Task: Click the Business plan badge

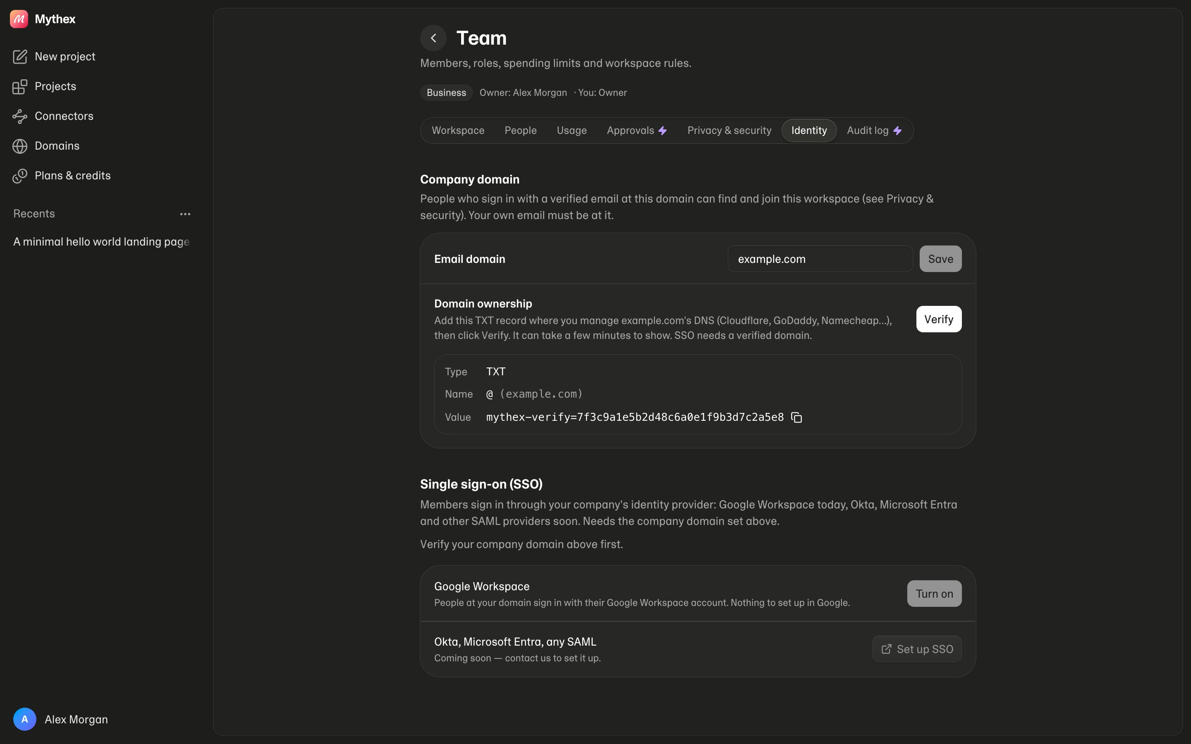Action: click(446, 93)
